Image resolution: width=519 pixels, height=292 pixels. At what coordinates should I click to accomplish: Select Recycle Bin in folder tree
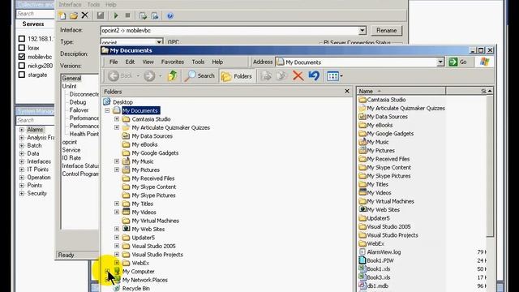tap(135, 289)
